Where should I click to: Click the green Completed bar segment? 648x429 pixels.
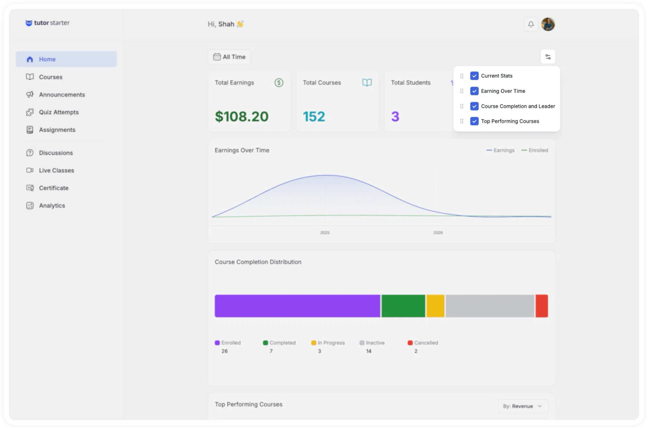coord(403,306)
